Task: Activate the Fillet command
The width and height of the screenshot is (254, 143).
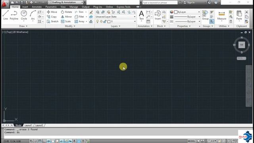Action: click(x=79, y=17)
